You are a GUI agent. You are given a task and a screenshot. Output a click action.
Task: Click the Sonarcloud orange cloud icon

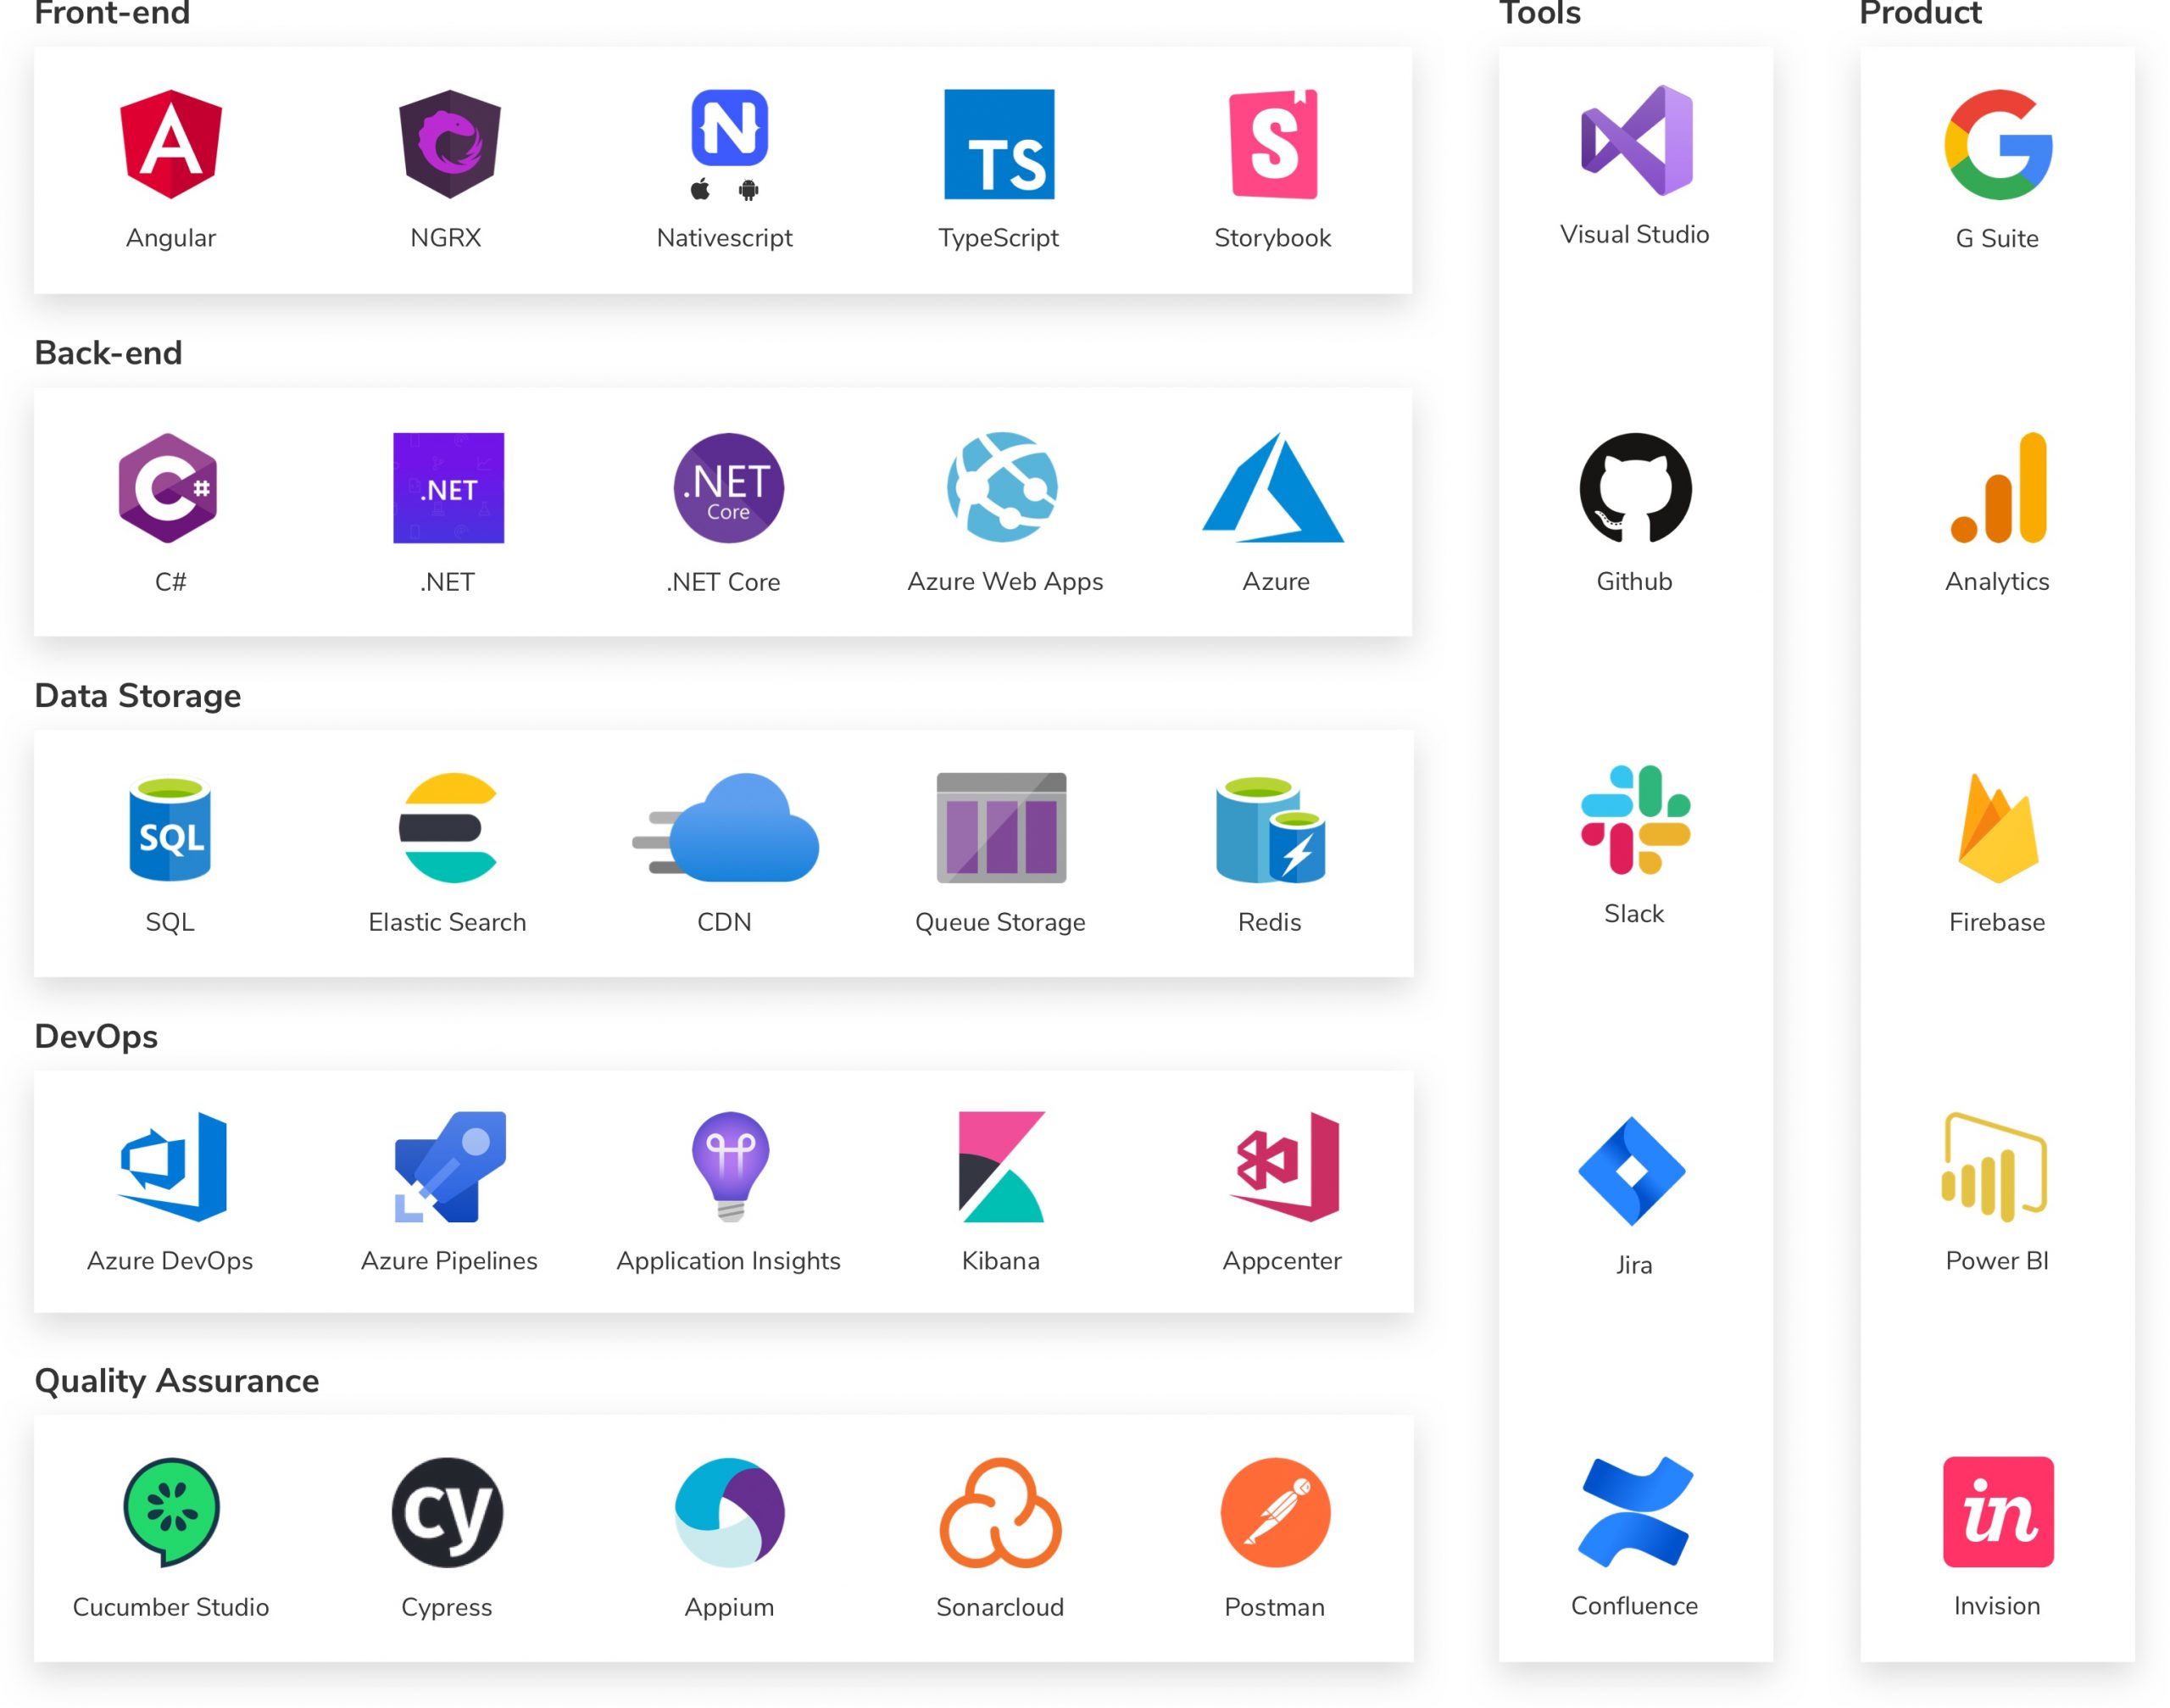pos(1000,1512)
